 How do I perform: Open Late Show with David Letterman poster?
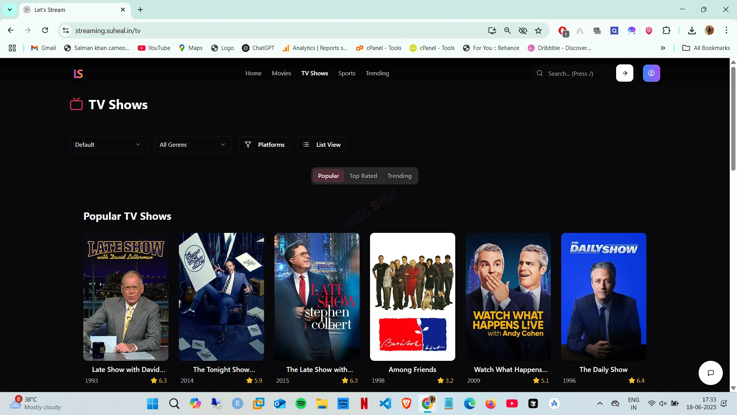pos(126,297)
